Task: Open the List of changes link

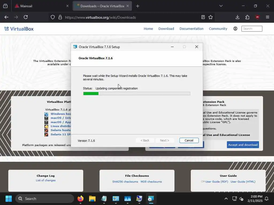Action: 45,180
